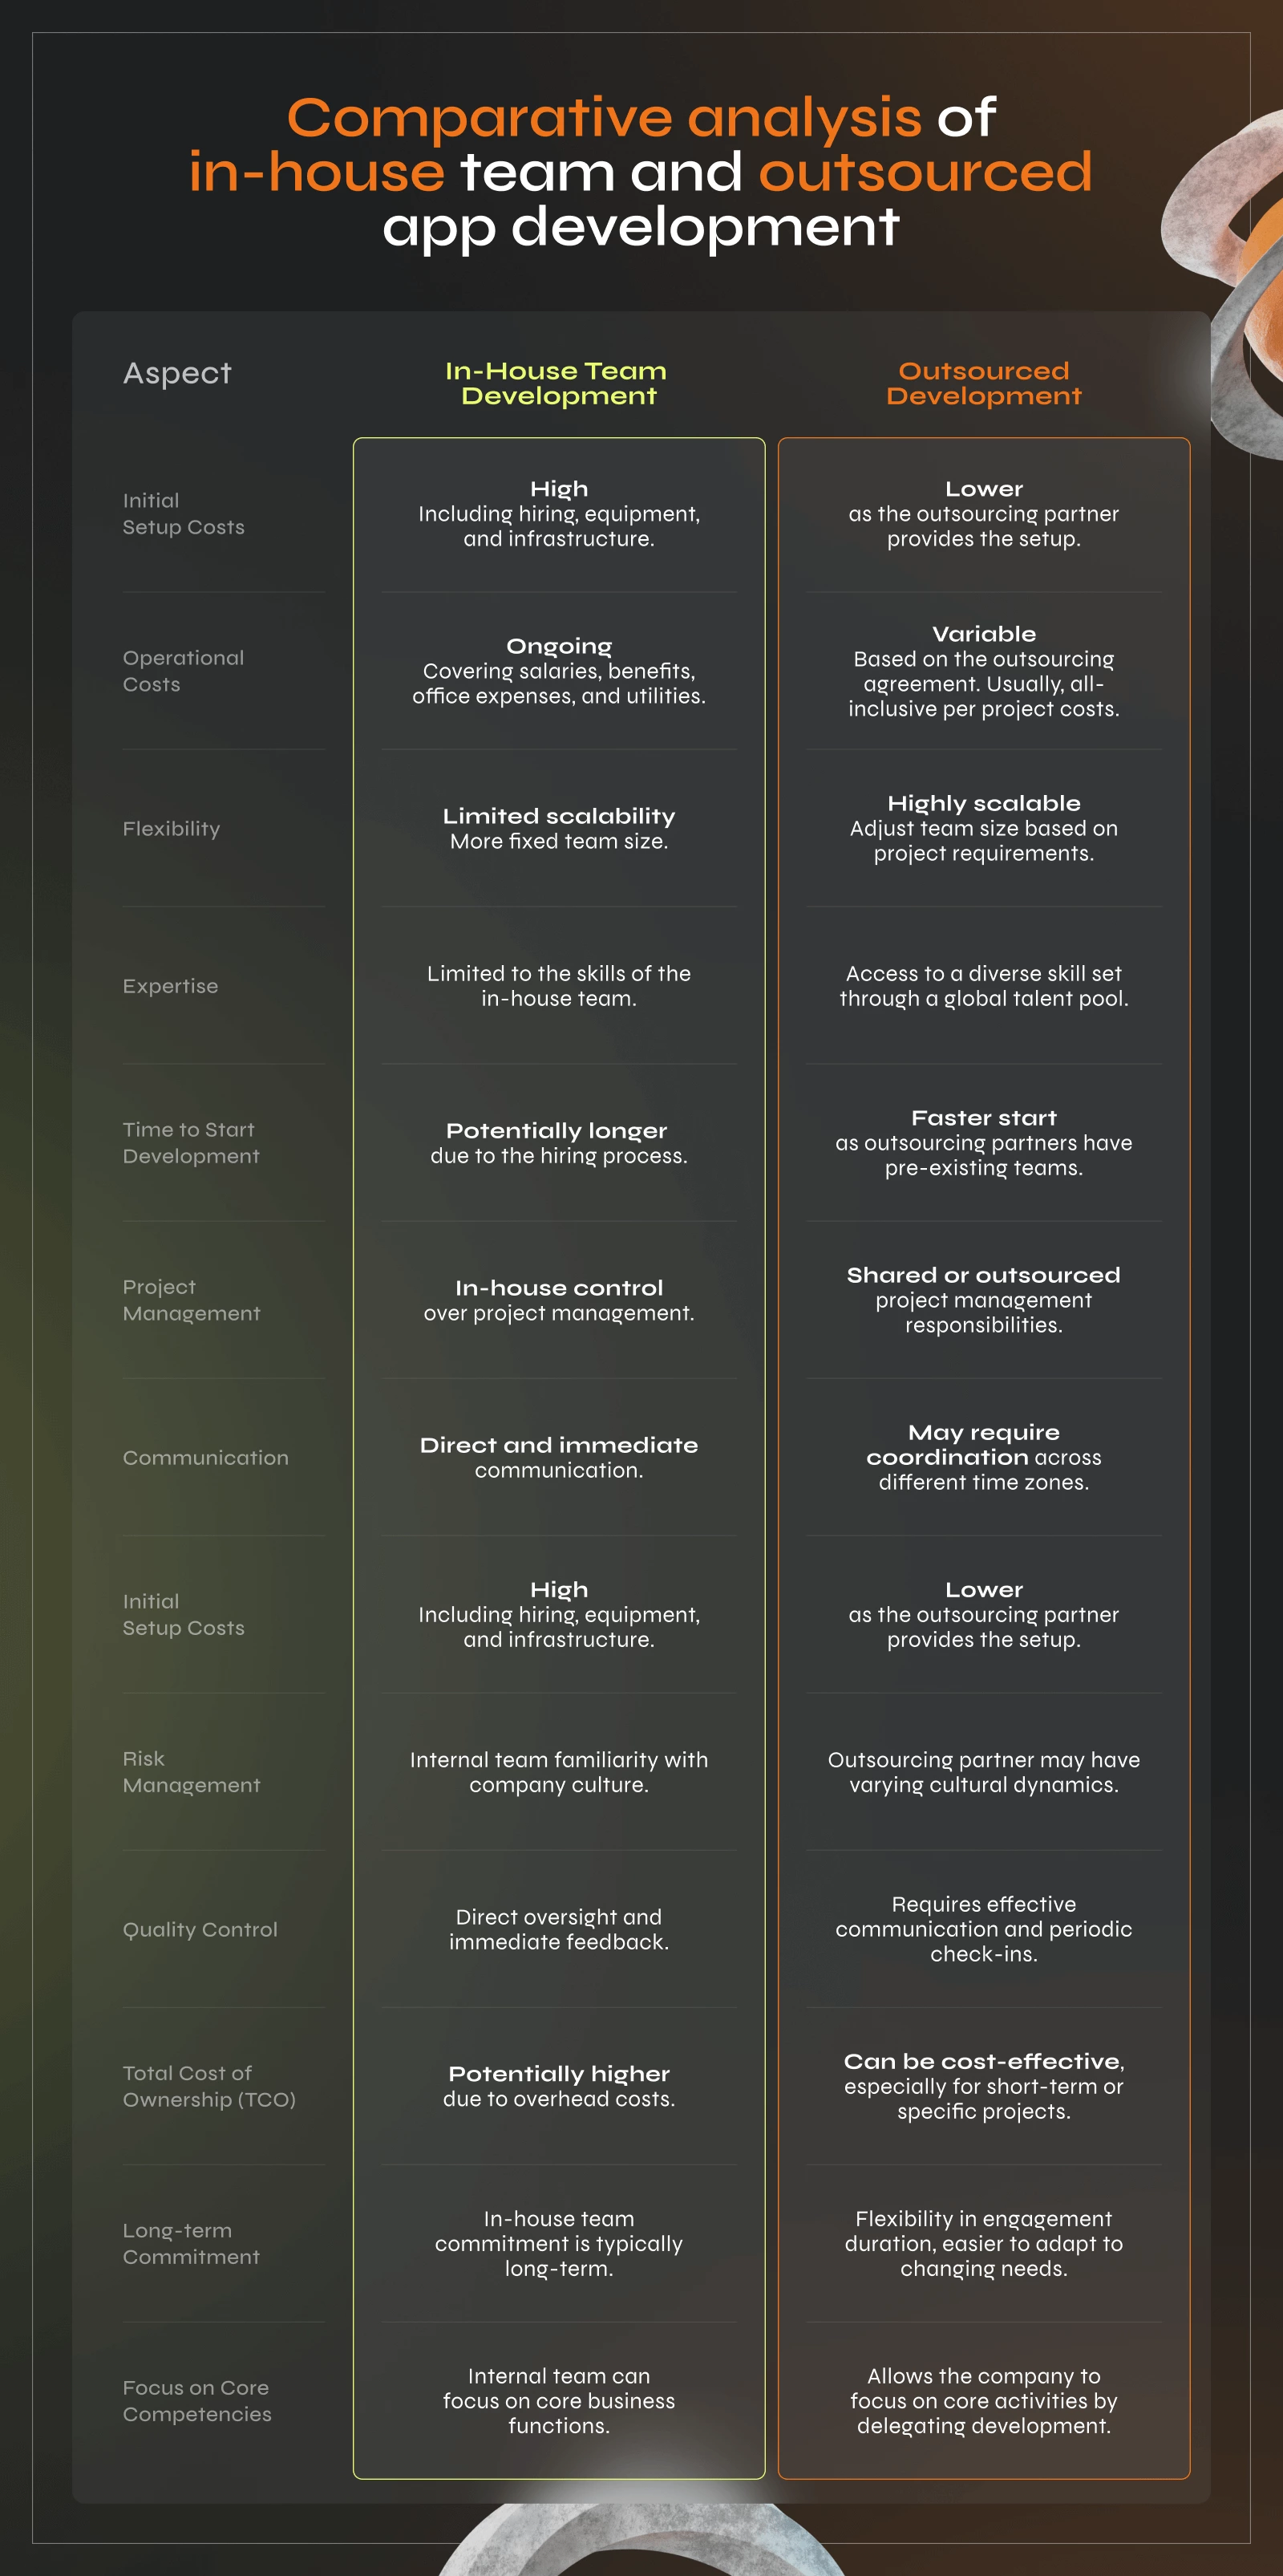Select the "Highly scalable" cell text
The height and width of the screenshot is (2576, 1283).
tap(983, 803)
